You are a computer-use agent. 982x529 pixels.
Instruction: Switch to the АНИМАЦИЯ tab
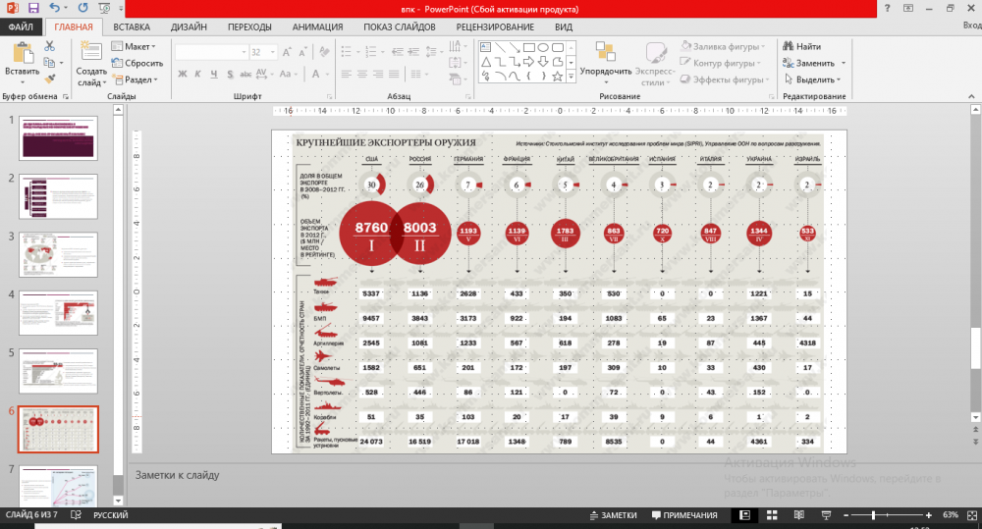317,26
